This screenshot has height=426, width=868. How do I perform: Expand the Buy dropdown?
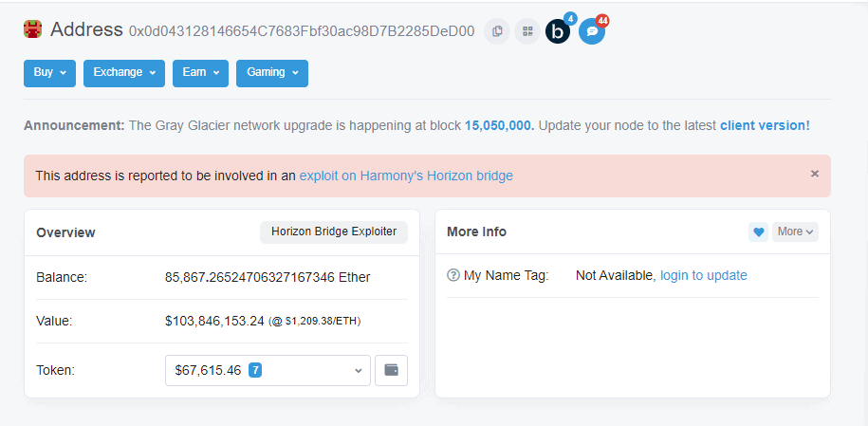(x=49, y=73)
